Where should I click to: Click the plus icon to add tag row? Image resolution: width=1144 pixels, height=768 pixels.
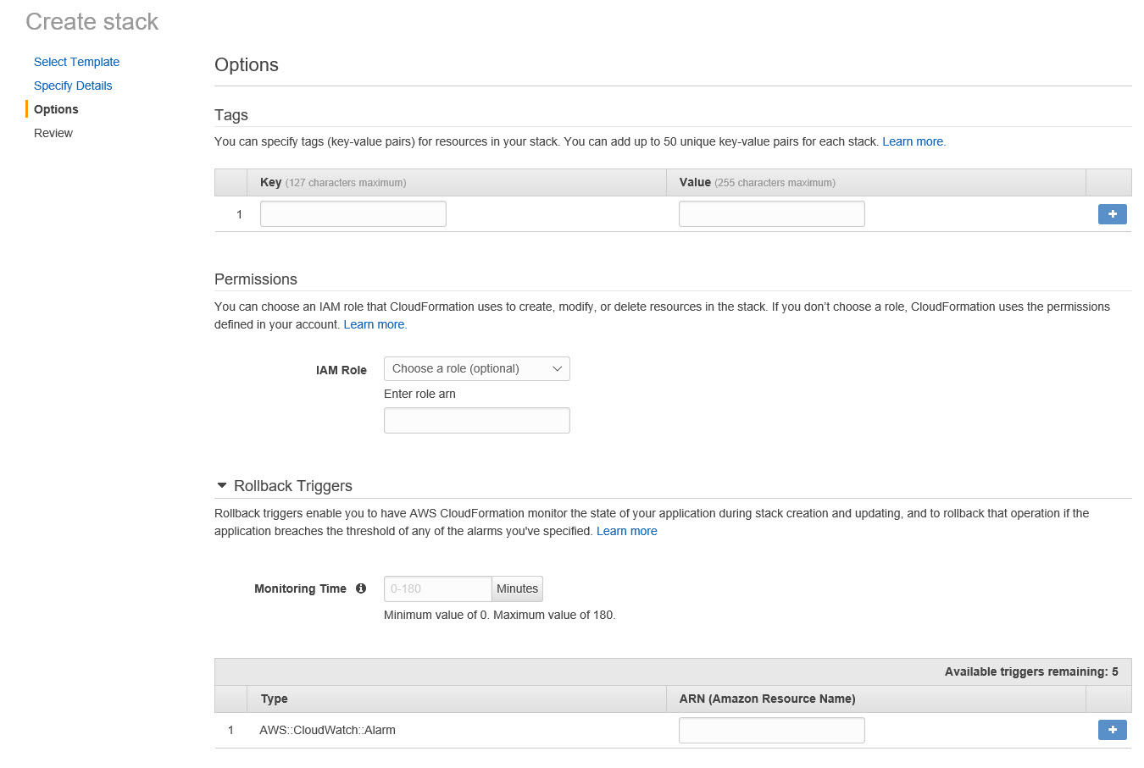(x=1112, y=214)
